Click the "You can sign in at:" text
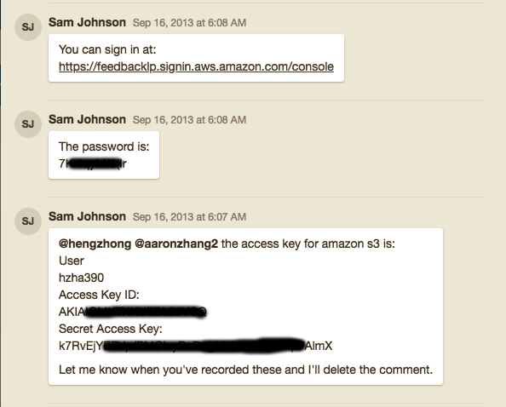506x407 pixels. tap(107, 50)
